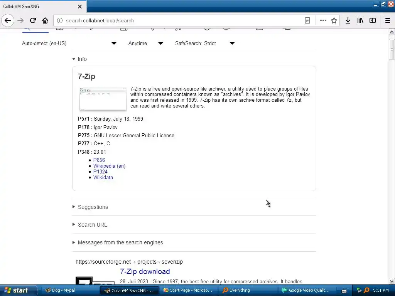The width and height of the screenshot is (395, 296).
Task: Click the text 'Sunday, July 18, 1999'
Action: tap(118, 119)
